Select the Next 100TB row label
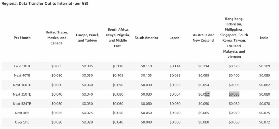This screenshot has height=129, width=279. point(22,85)
